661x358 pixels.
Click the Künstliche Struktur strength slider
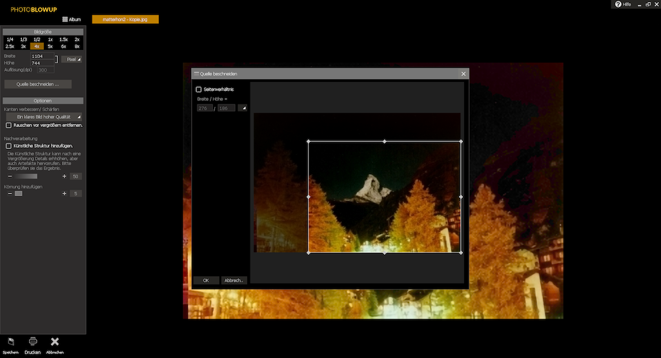27,176
